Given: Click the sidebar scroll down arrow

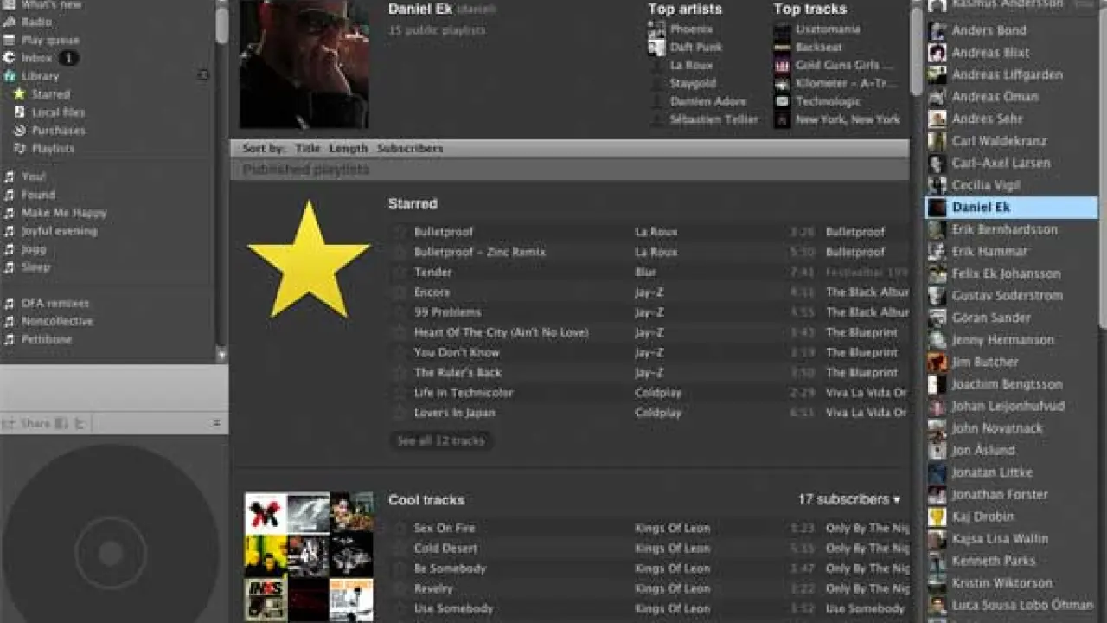Looking at the screenshot, I should coord(221,355).
